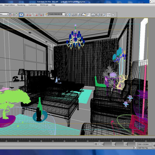This screenshot has width=155, height=155.
Task: Toggle the Selection Lock padlock icon
Action: click(96, 144)
